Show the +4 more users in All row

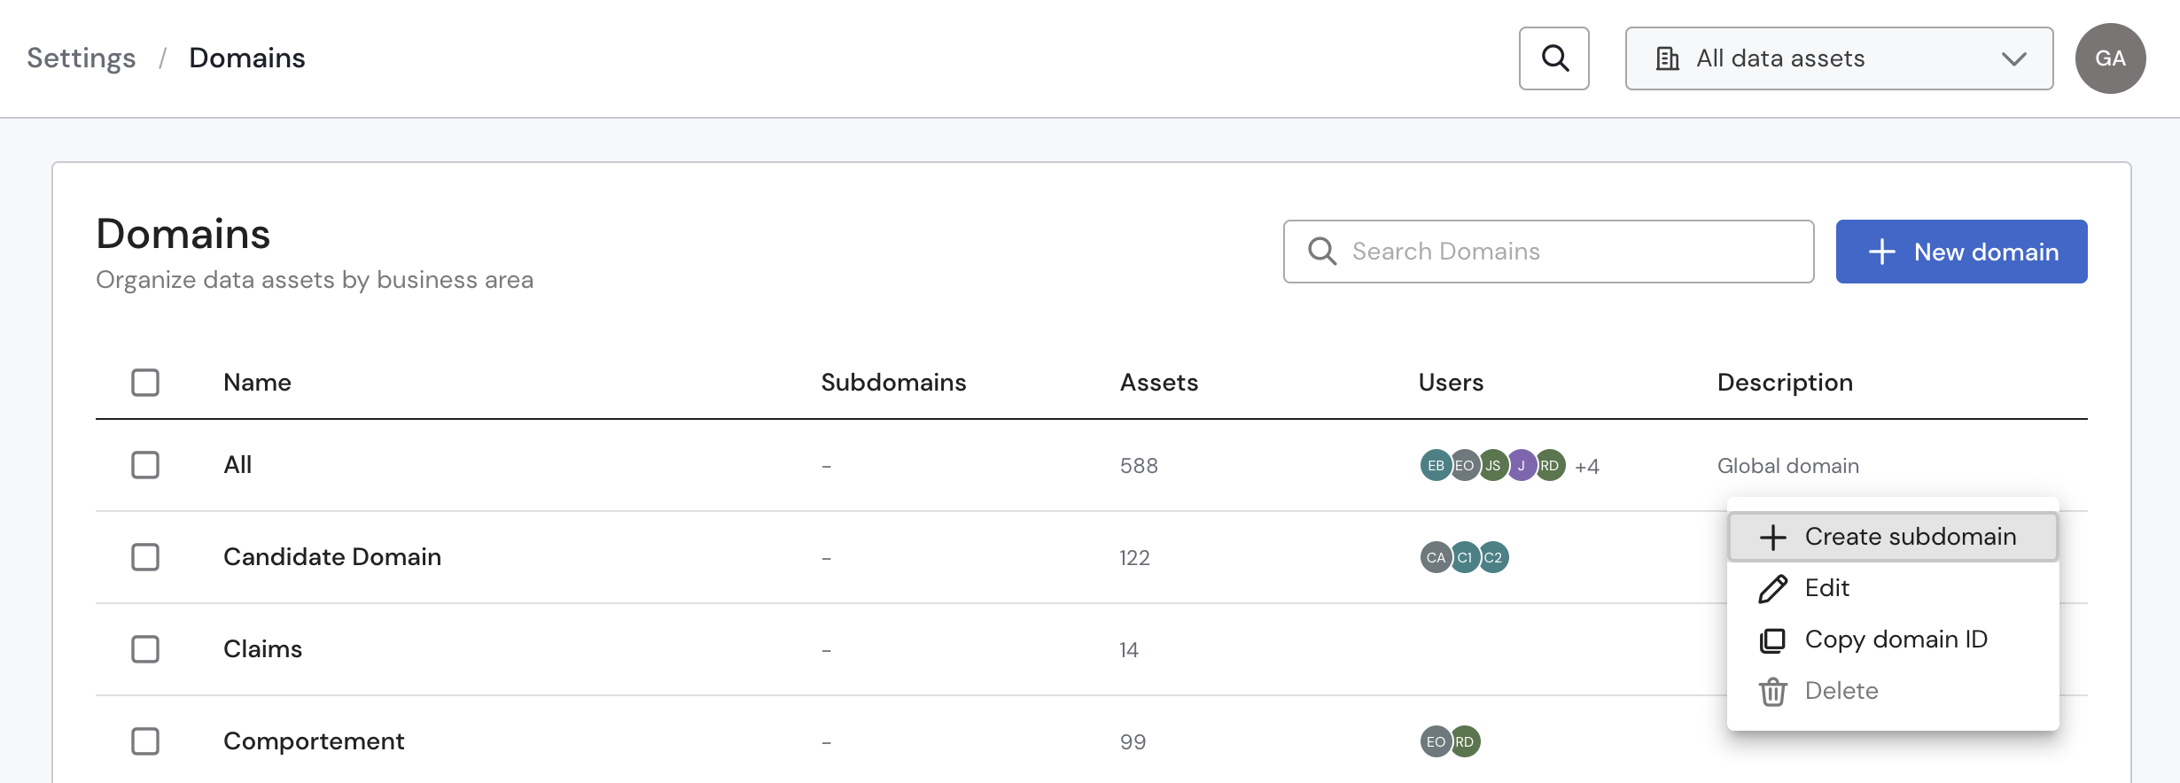point(1587,466)
